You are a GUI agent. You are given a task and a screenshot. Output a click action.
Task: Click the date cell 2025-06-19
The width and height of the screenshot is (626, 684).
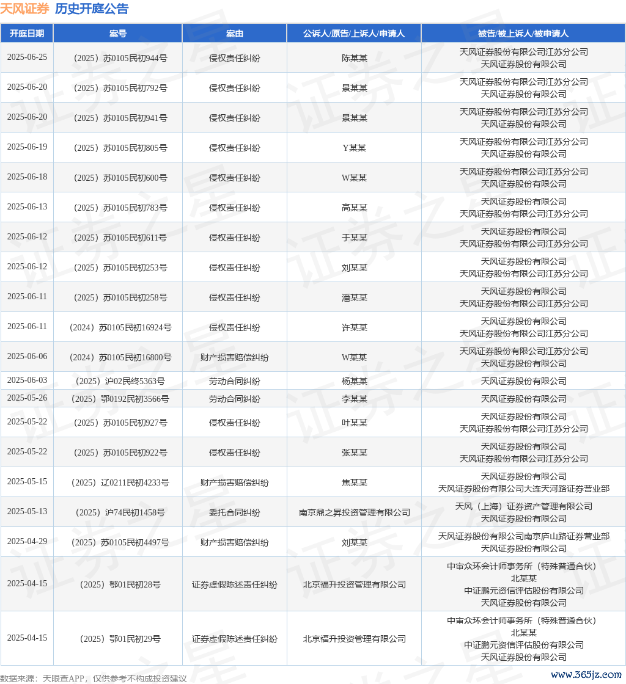pos(27,147)
